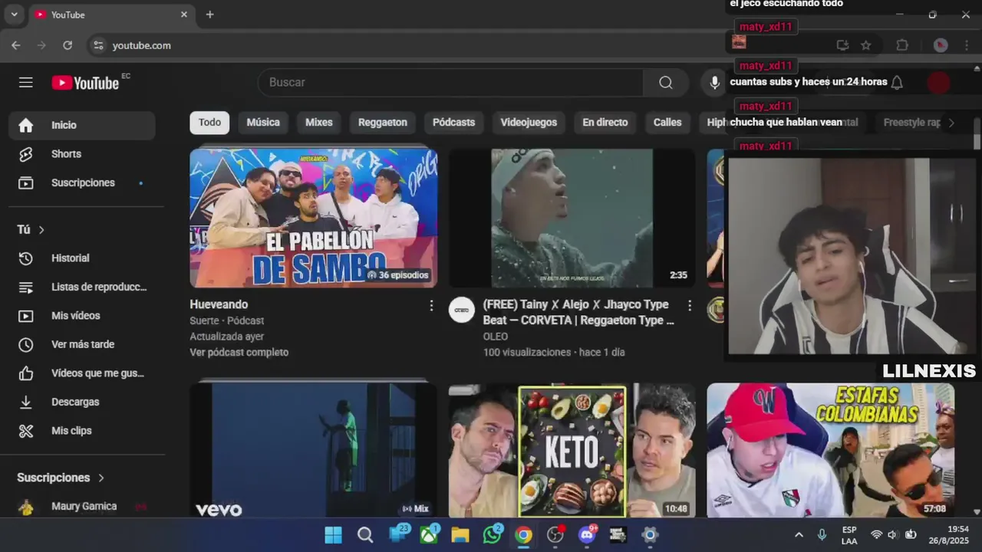Image resolution: width=982 pixels, height=552 pixels.
Task: Reload the page in Chrome
Action: 68,45
